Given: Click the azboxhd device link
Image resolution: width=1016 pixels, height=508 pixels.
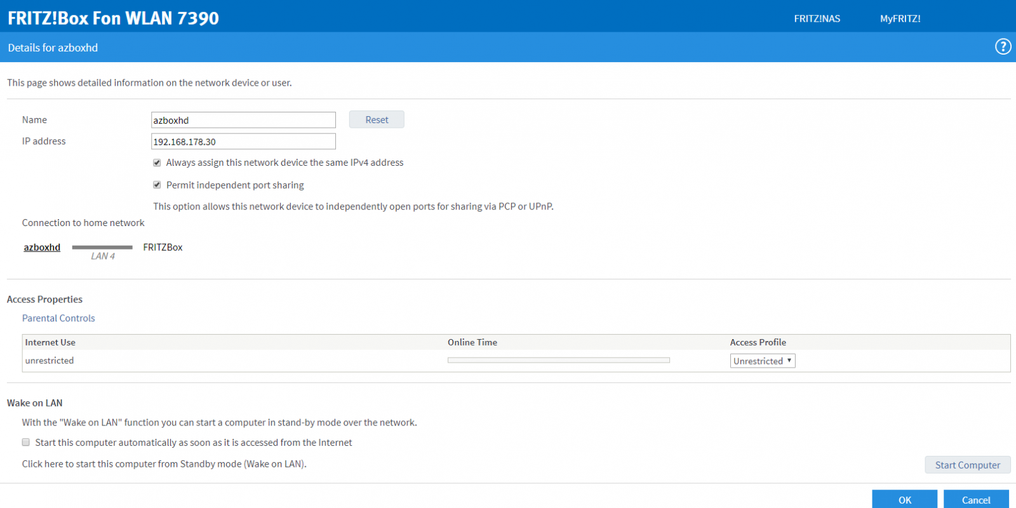Looking at the screenshot, I should pos(42,247).
